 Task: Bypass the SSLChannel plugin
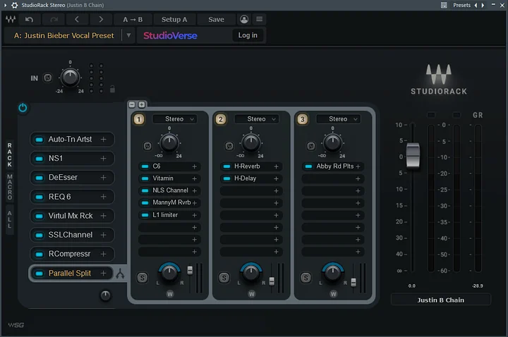point(40,235)
